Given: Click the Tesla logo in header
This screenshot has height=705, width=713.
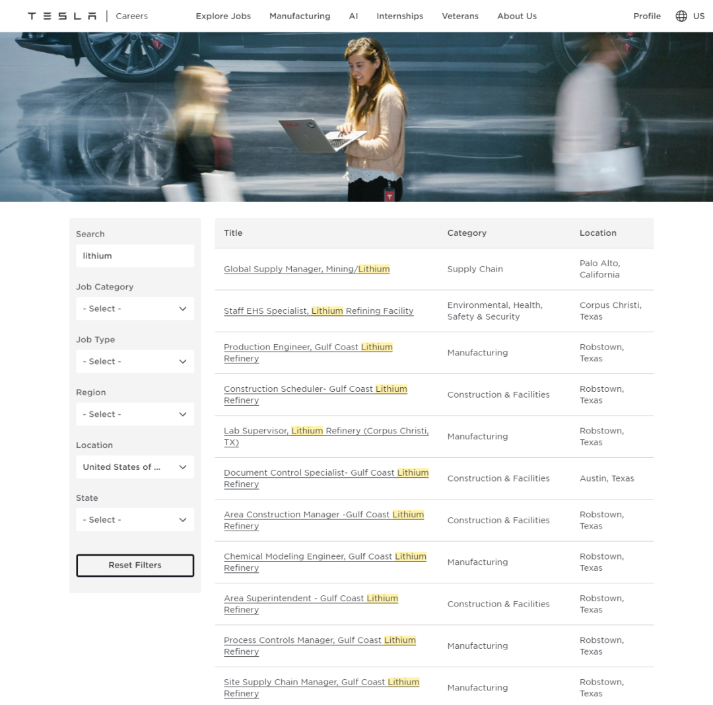Looking at the screenshot, I should point(62,16).
